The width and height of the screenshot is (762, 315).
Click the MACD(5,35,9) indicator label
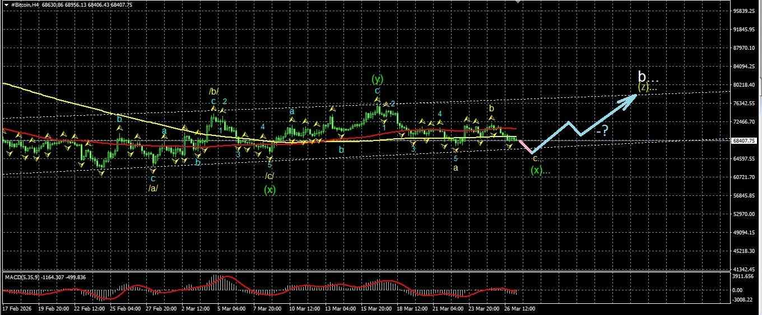(22, 277)
